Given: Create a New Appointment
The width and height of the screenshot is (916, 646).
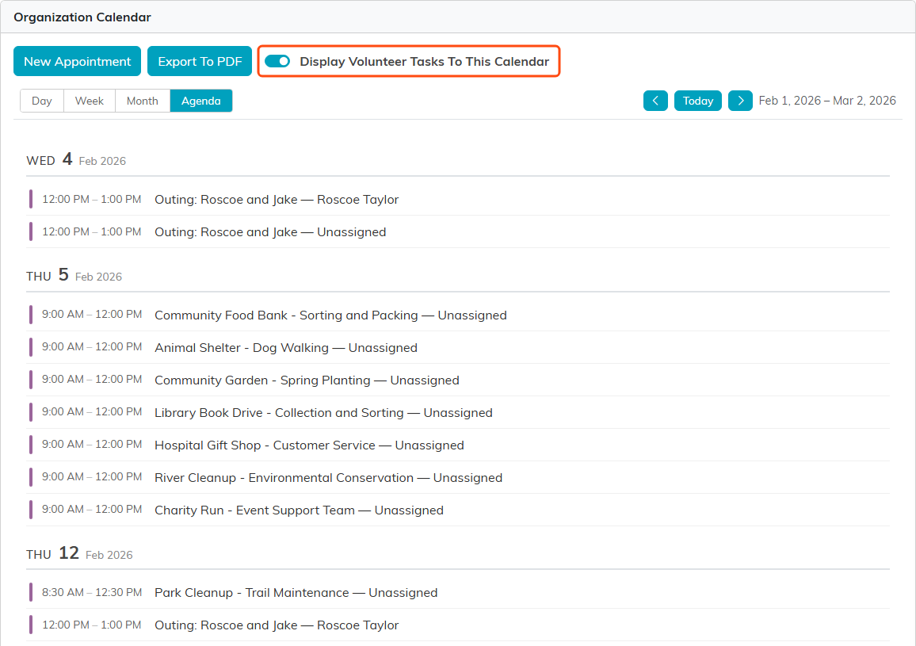Looking at the screenshot, I should point(77,61).
